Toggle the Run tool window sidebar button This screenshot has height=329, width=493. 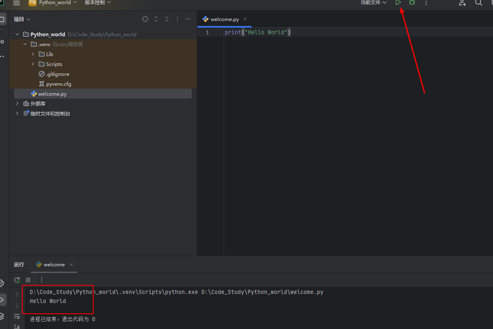pyautogui.click(x=2, y=299)
